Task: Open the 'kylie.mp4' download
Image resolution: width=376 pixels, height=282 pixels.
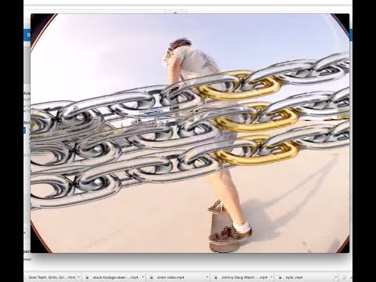Action: (294, 277)
